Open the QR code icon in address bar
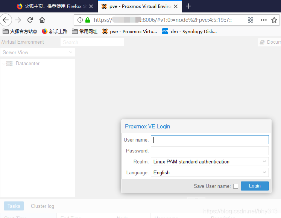The width and height of the screenshot is (281, 218). point(251,20)
